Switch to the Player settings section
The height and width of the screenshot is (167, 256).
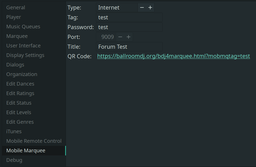click(x=14, y=17)
